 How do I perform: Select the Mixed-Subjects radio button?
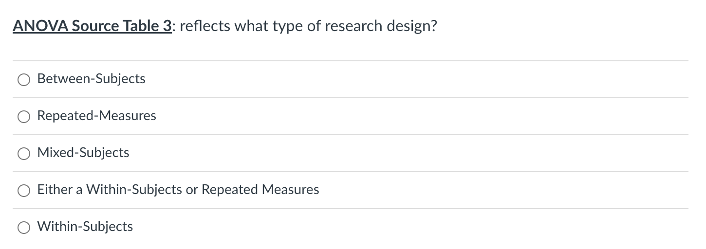click(x=24, y=153)
